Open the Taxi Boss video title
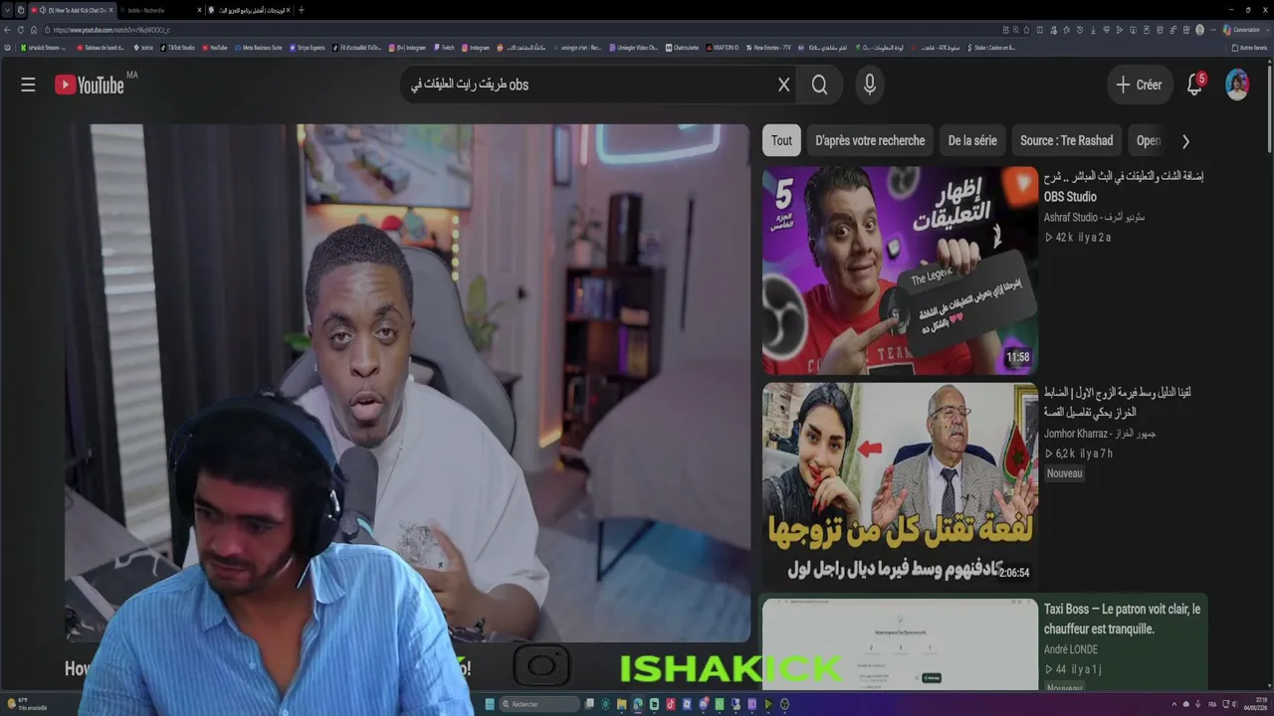This screenshot has height=716, width=1274. (1122, 619)
